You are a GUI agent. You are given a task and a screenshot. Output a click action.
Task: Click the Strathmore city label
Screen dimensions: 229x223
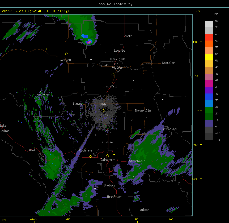point(137,161)
